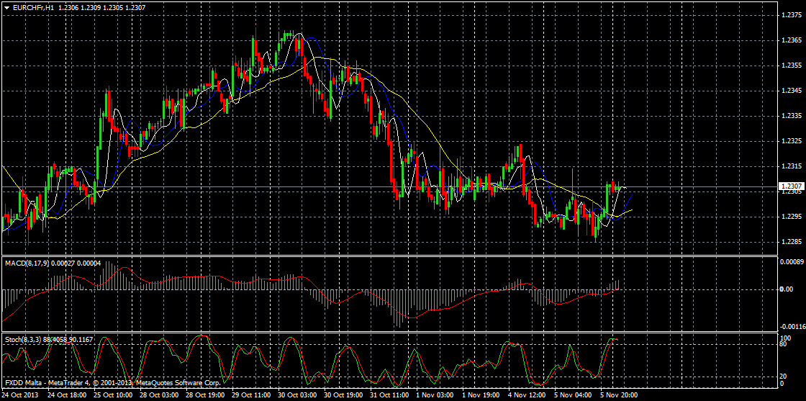Select the 5 Nov 20:00 time label
Screen dimensions: 806x401
click(618, 395)
